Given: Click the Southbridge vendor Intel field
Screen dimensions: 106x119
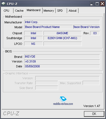Looking at the screenshot, I should click(33, 38).
